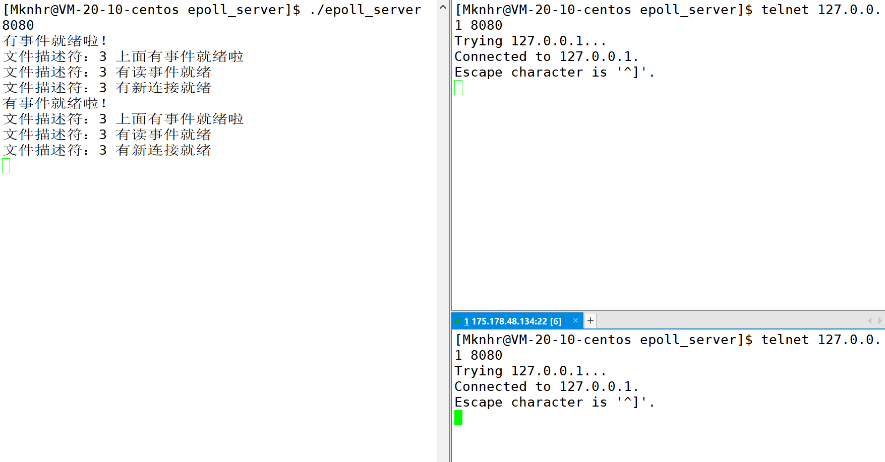Click 'Trying 127.0.0.1...' in the upper telnet pane
Image resolution: width=885 pixels, height=462 pixels.
point(530,41)
